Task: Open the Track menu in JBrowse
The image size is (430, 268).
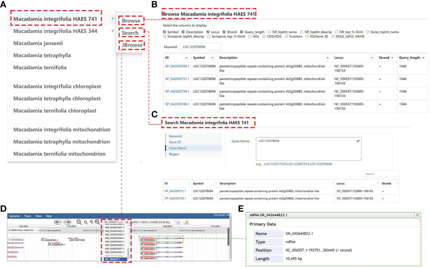Action: [x=27, y=216]
